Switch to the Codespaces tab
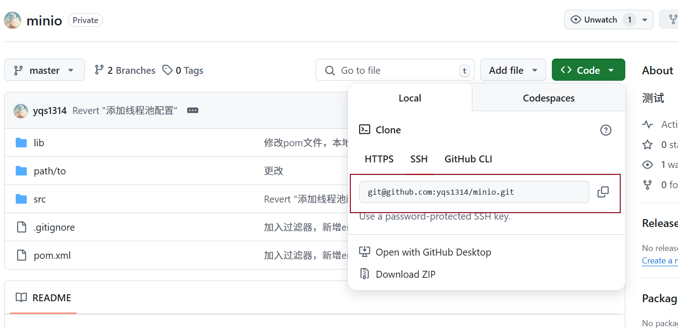The image size is (678, 328). [549, 98]
